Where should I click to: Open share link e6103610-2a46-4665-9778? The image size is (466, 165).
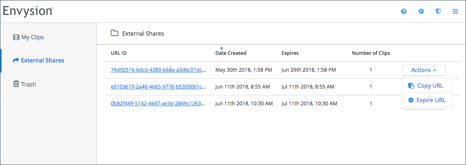158,87
